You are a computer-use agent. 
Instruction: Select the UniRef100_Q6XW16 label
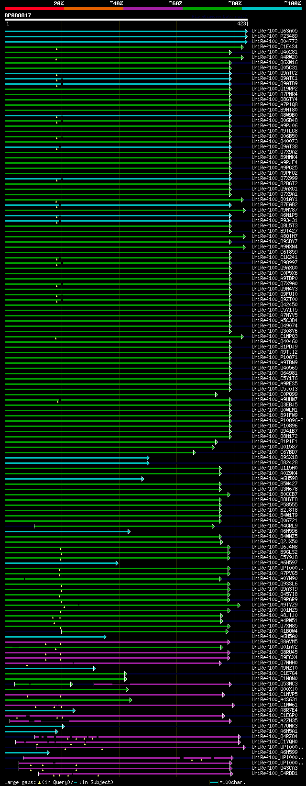[x=274, y=63]
